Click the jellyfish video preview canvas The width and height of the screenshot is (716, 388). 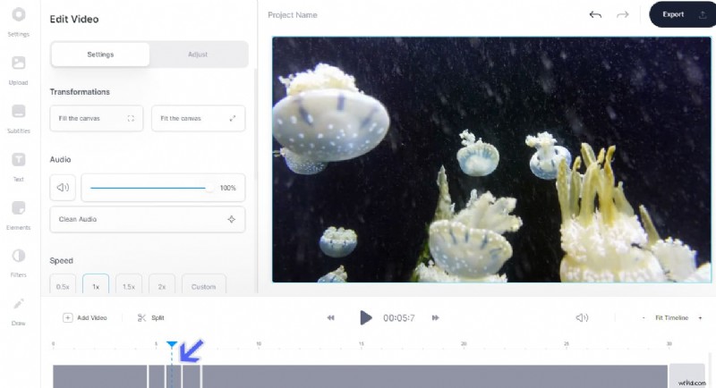[x=491, y=159]
